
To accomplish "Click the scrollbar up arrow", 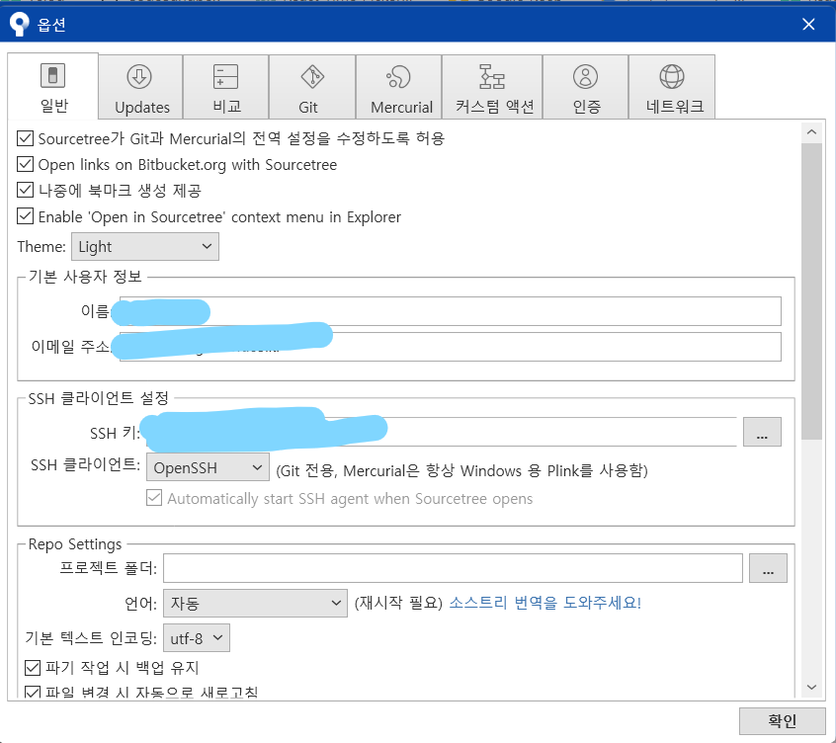I will (811, 132).
